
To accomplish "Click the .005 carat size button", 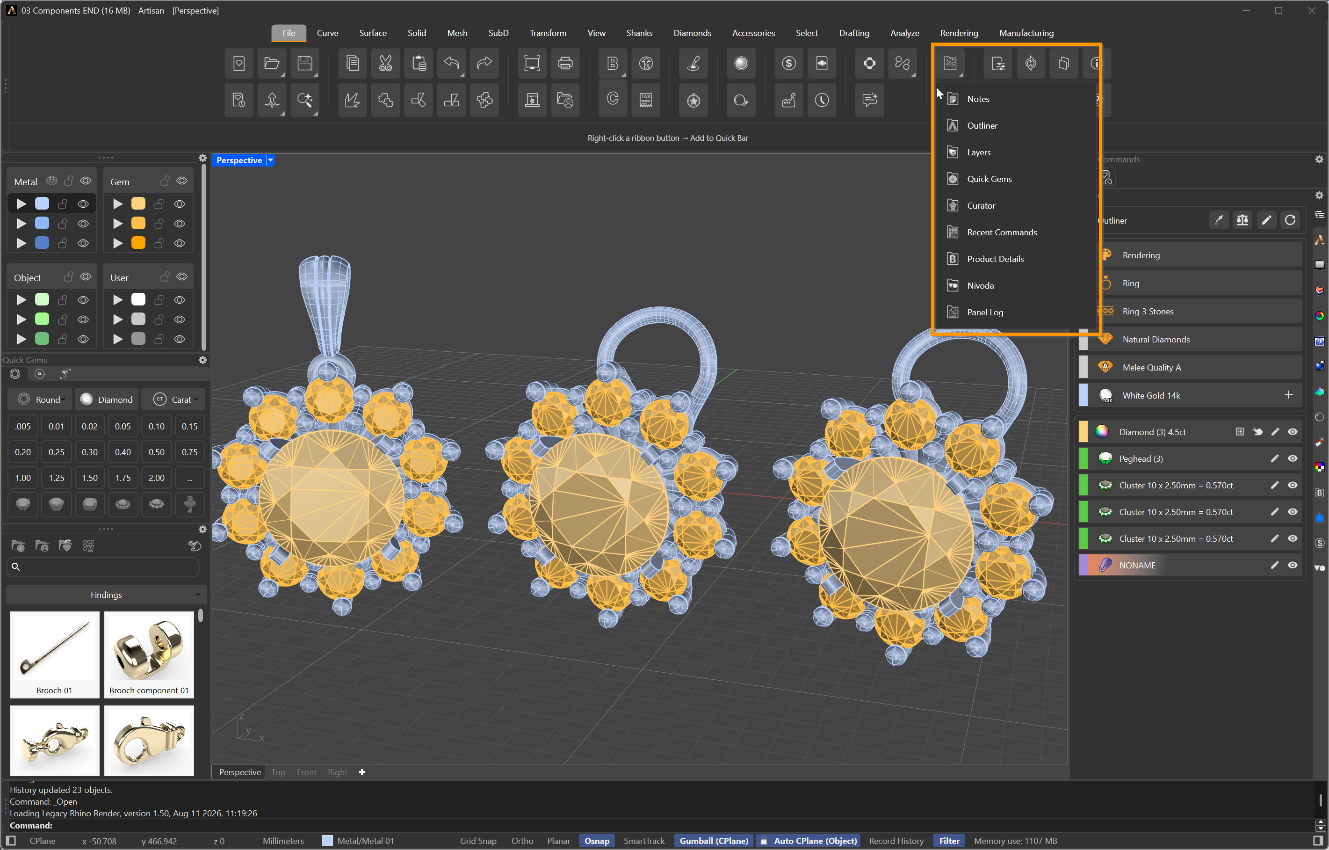I will pos(22,427).
